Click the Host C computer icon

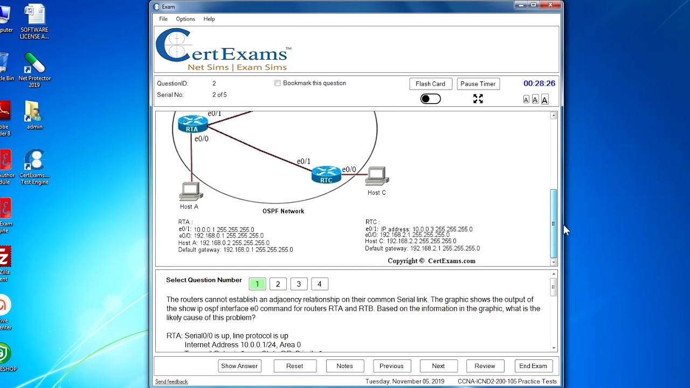[x=377, y=177]
